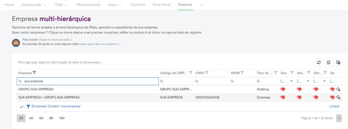Screen dimensions: 348x129
Task: Click the filter funnel on the Código do (ERP column header
Action: [x=191, y=73]
